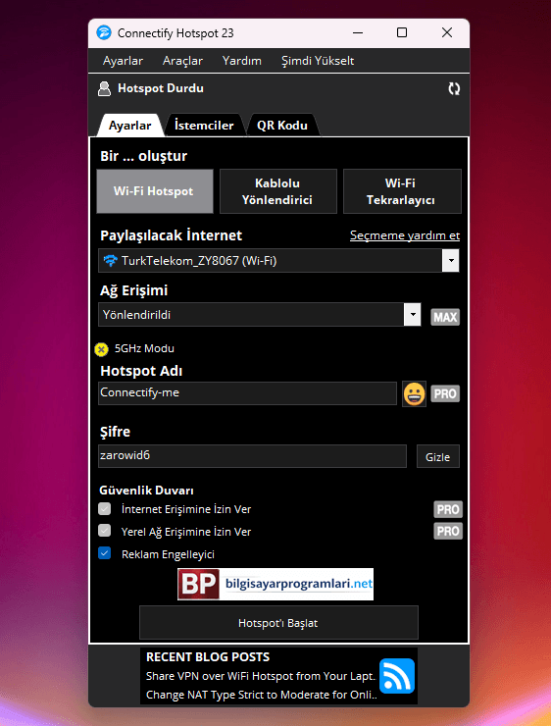Click the Connectify logo in the title bar

tap(104, 33)
